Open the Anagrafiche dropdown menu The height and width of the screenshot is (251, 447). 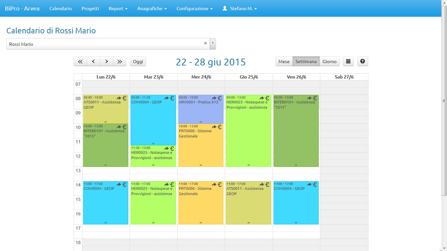click(152, 9)
